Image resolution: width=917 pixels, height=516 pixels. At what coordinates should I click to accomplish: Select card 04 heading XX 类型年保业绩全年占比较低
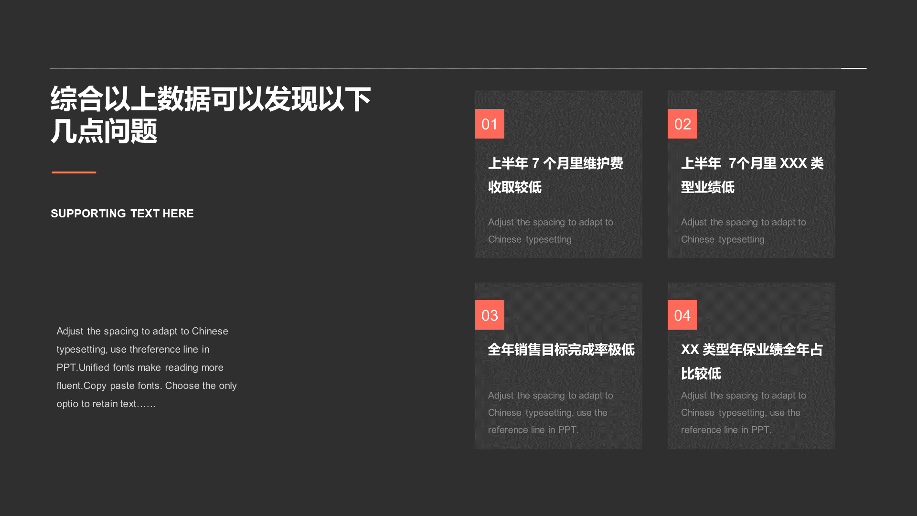[x=752, y=361]
